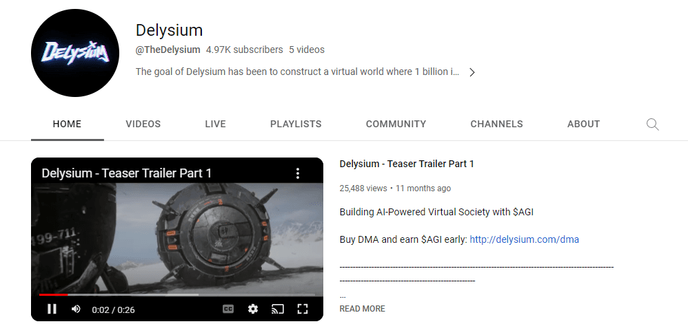The image size is (688, 335).
Task: Mute the video with the speaker icon
Action: (x=76, y=309)
